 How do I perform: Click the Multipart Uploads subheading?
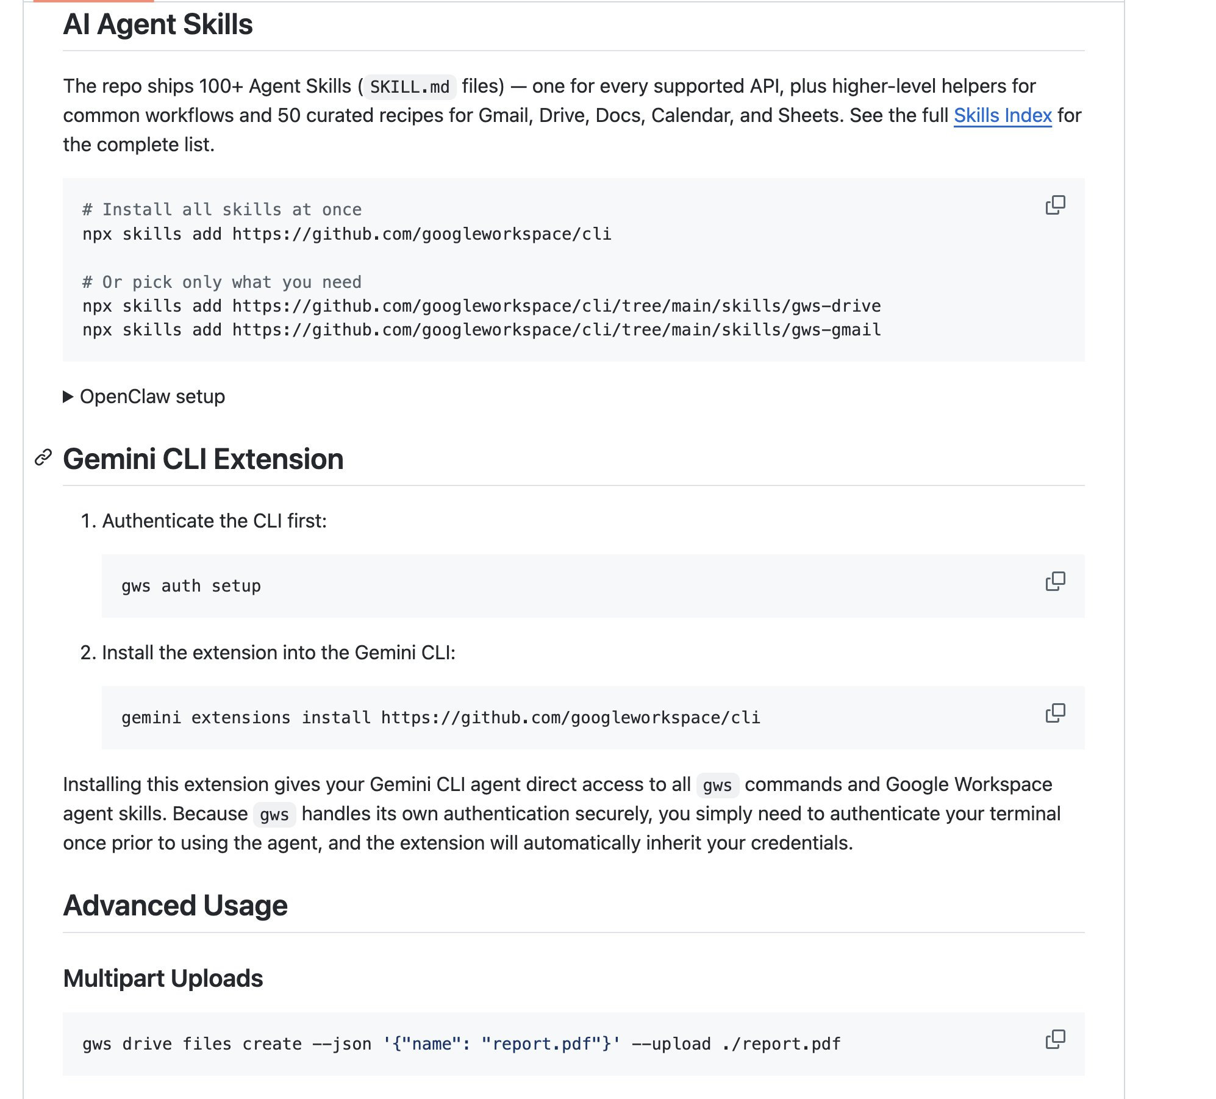(163, 978)
